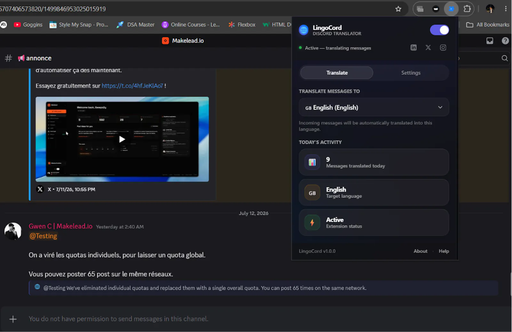Open the X social icon in LingoCord header

[428, 48]
